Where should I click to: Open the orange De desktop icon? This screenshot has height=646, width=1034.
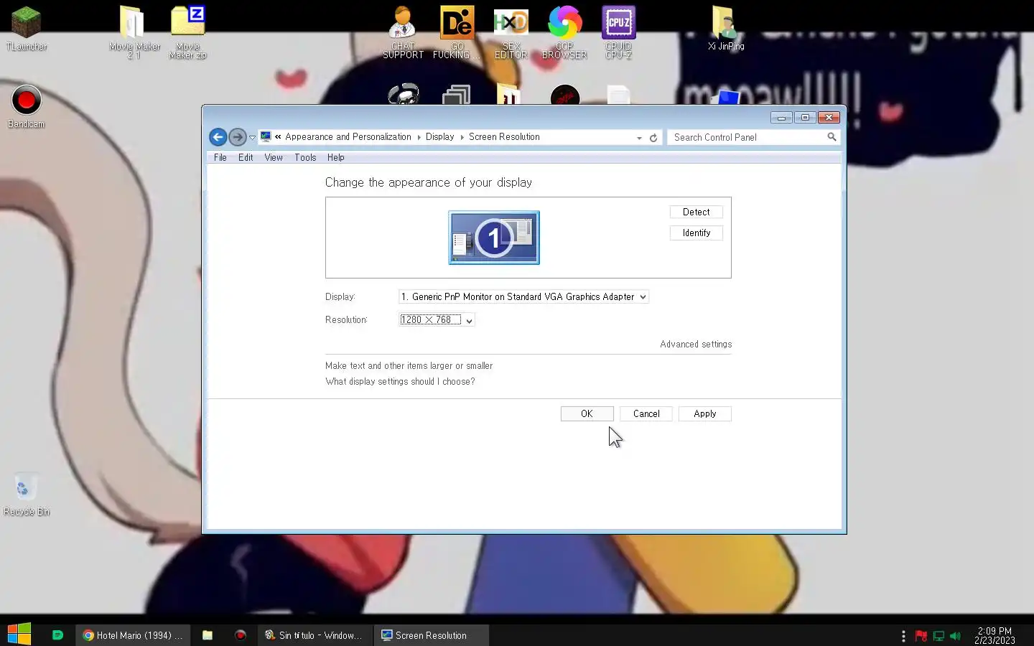coord(457,32)
